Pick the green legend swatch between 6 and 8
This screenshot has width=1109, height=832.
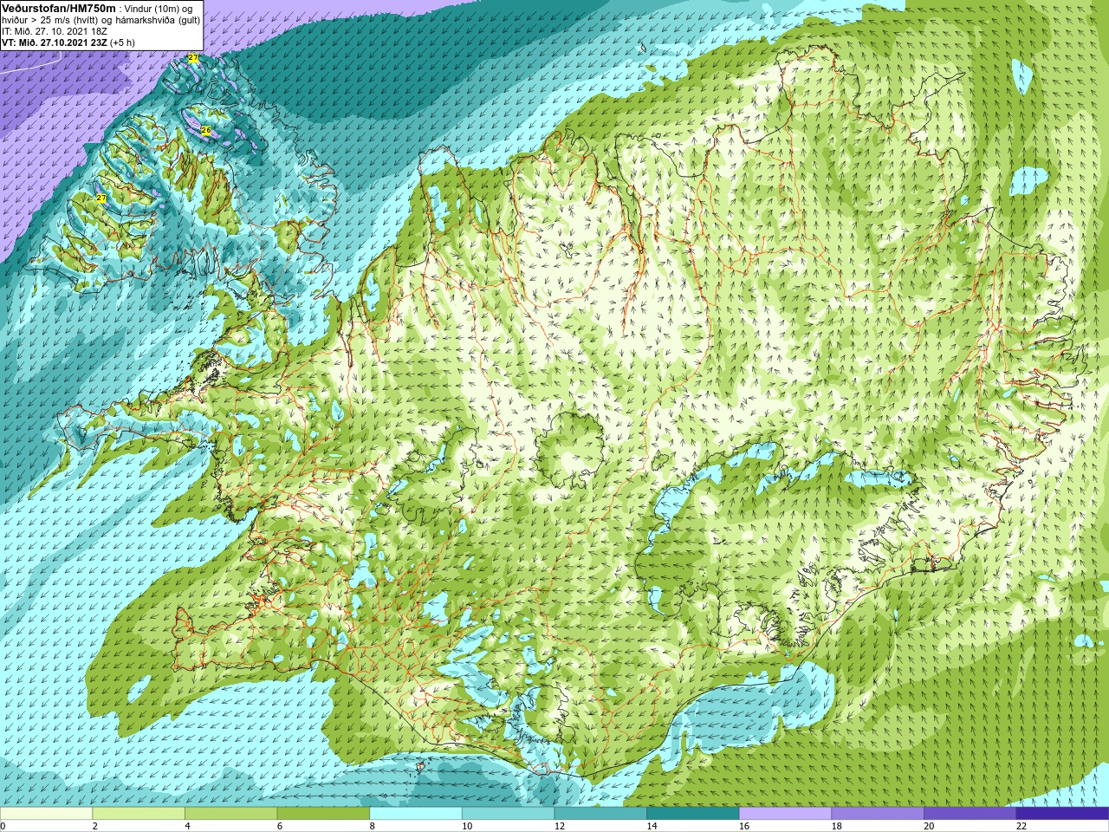tap(323, 814)
